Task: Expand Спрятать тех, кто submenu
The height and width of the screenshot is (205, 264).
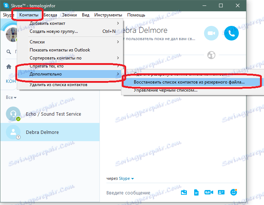Action: pos(70,66)
